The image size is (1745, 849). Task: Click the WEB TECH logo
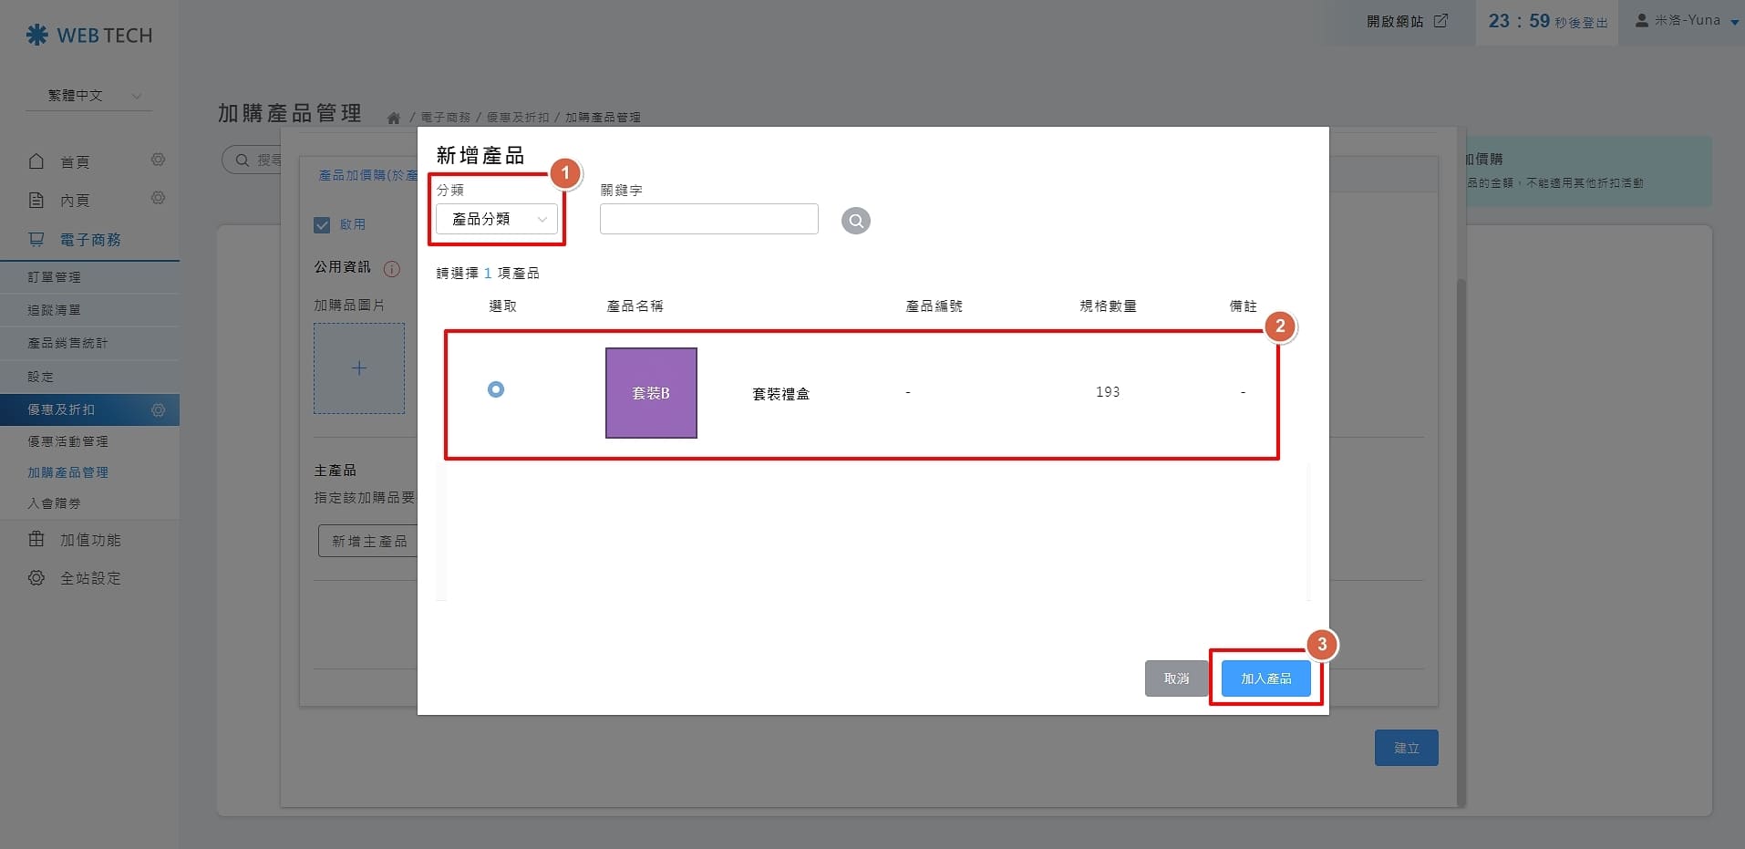click(89, 36)
